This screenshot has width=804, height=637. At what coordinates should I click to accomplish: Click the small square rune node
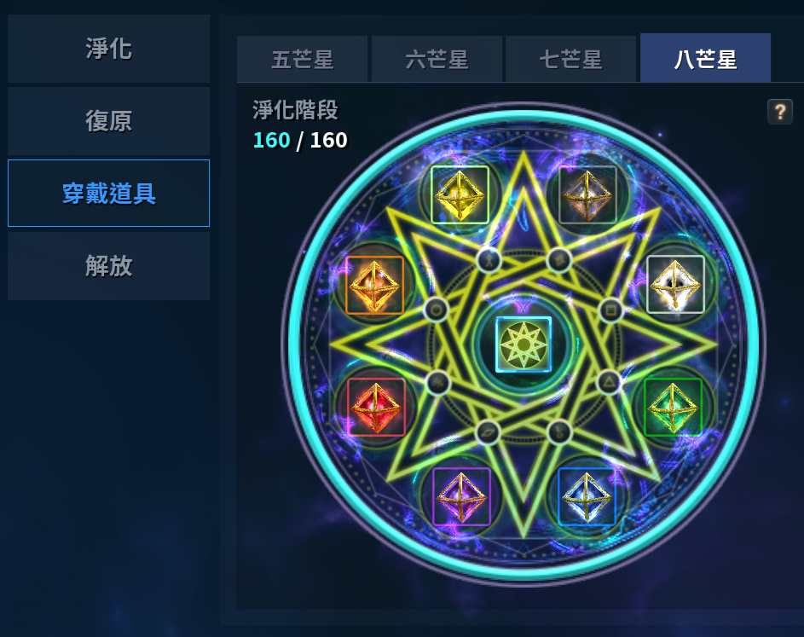point(610,310)
